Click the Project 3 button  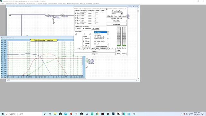95,54
